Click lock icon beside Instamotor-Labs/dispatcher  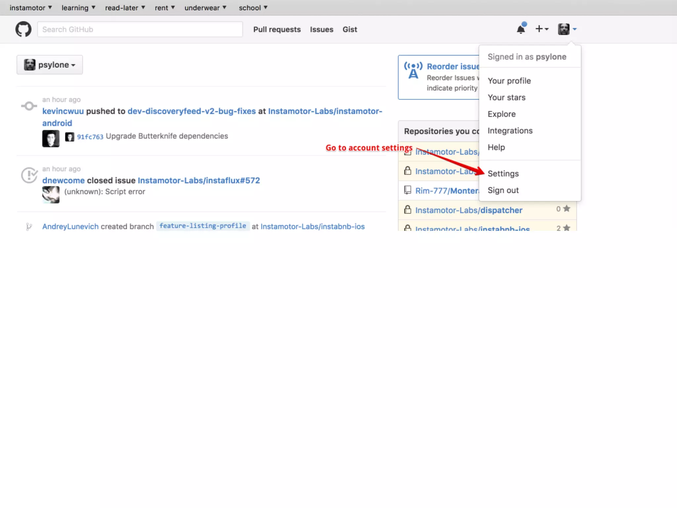coord(408,210)
